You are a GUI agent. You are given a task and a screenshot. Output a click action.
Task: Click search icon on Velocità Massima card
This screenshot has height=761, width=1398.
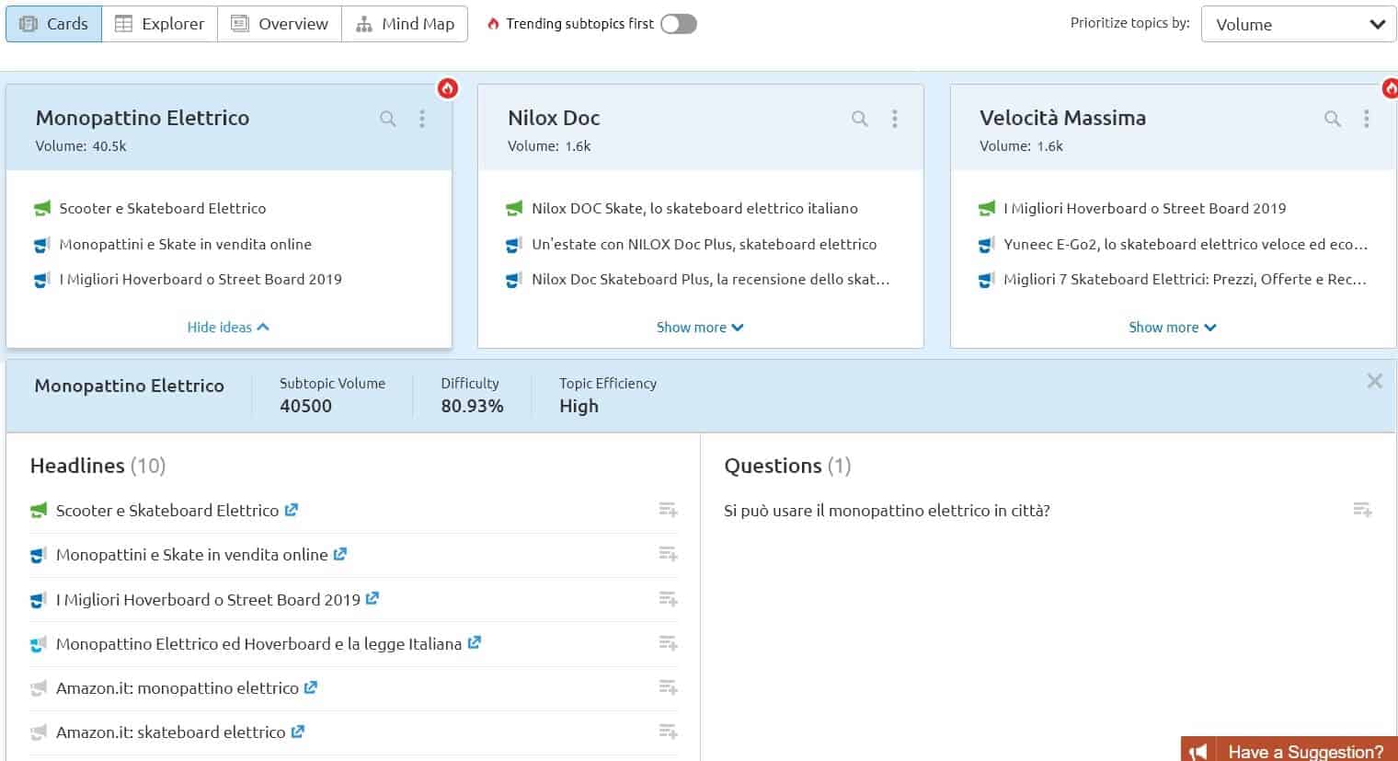click(x=1332, y=119)
